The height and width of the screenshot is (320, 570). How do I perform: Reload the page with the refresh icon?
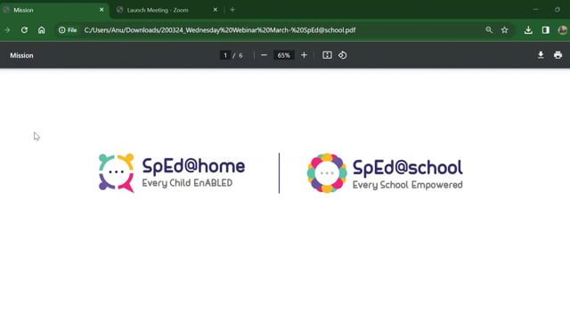coord(24,30)
